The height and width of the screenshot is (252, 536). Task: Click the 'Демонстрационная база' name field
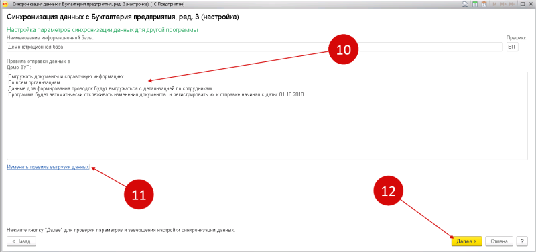[x=255, y=47]
